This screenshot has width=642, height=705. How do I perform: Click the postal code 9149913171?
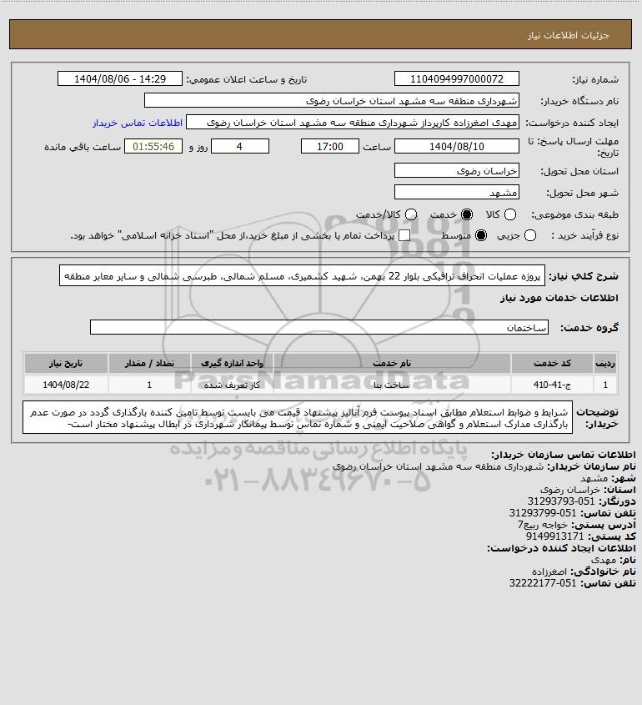click(x=554, y=536)
